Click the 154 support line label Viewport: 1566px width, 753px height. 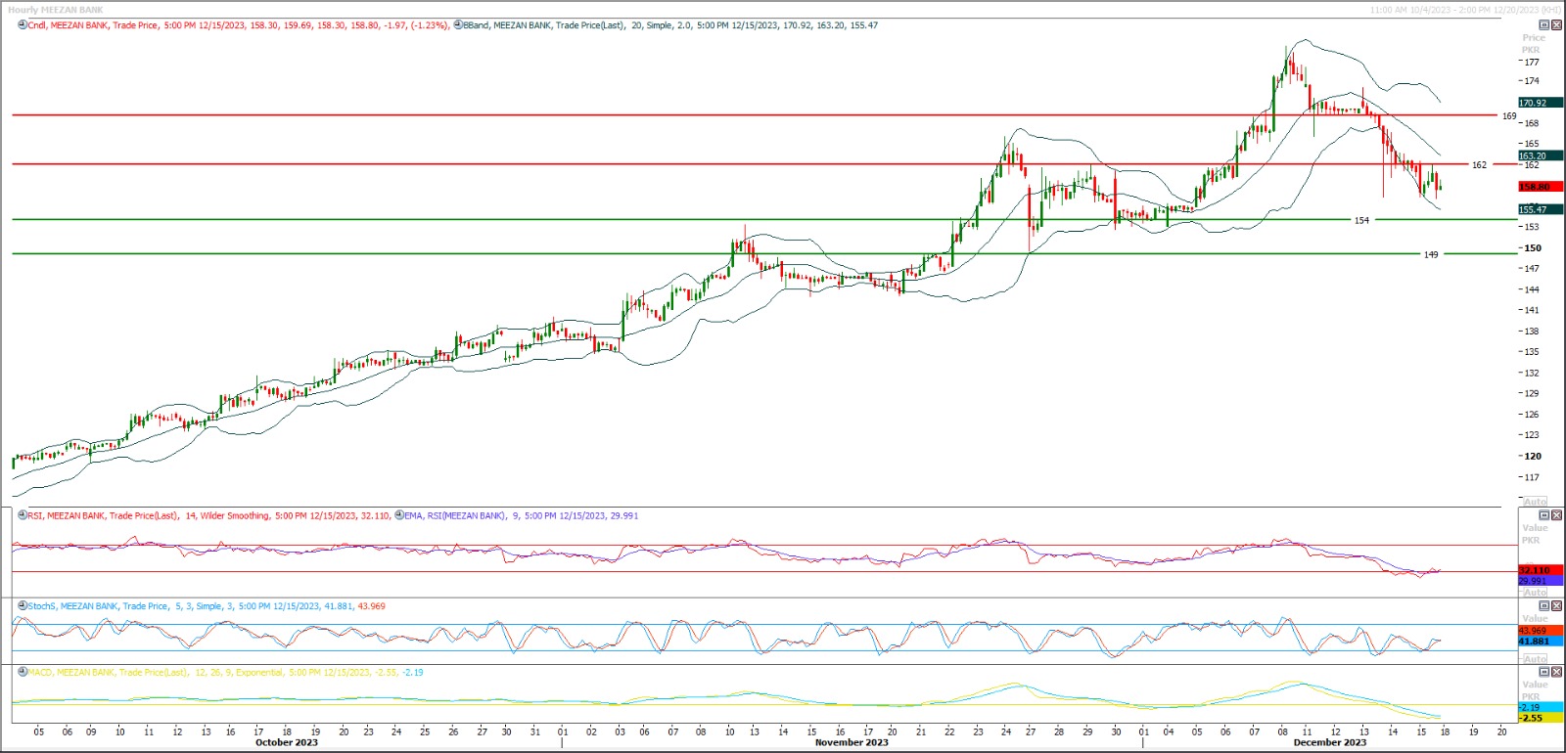click(1361, 221)
